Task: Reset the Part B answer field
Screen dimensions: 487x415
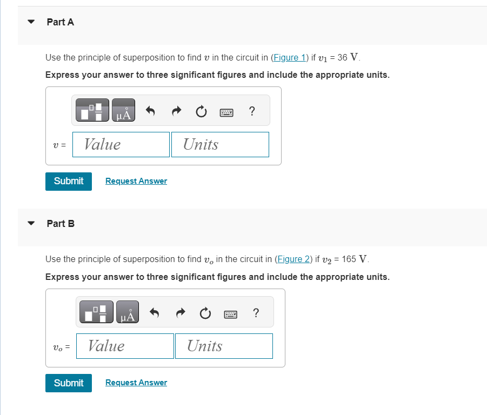Action: [205, 313]
